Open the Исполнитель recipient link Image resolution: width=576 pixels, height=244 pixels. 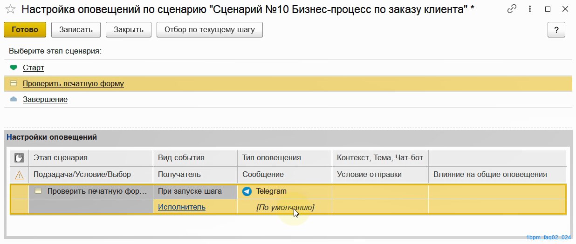(182, 207)
